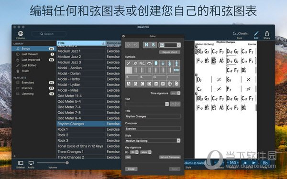Select the S small chord size button

click(153, 45)
